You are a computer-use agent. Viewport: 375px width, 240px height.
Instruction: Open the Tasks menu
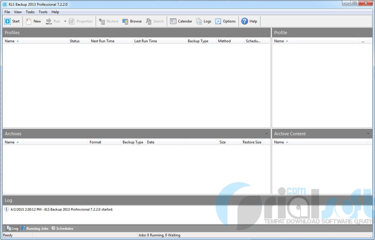click(30, 12)
